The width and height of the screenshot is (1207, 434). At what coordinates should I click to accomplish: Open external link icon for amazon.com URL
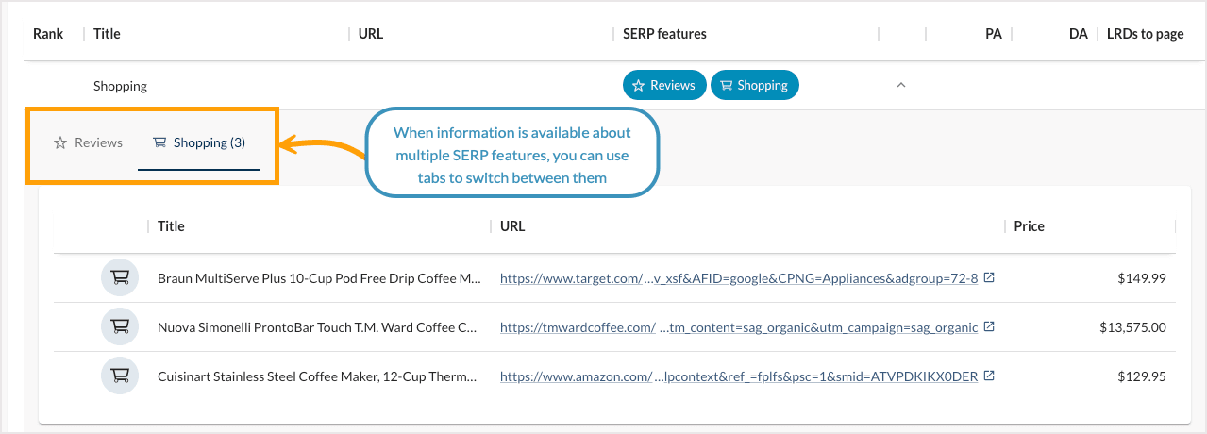[x=988, y=376]
